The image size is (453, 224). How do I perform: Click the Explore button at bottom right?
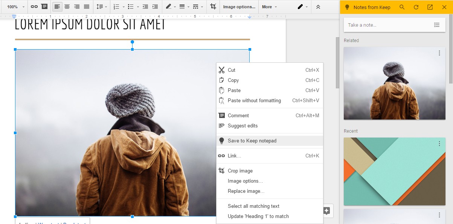point(326,211)
